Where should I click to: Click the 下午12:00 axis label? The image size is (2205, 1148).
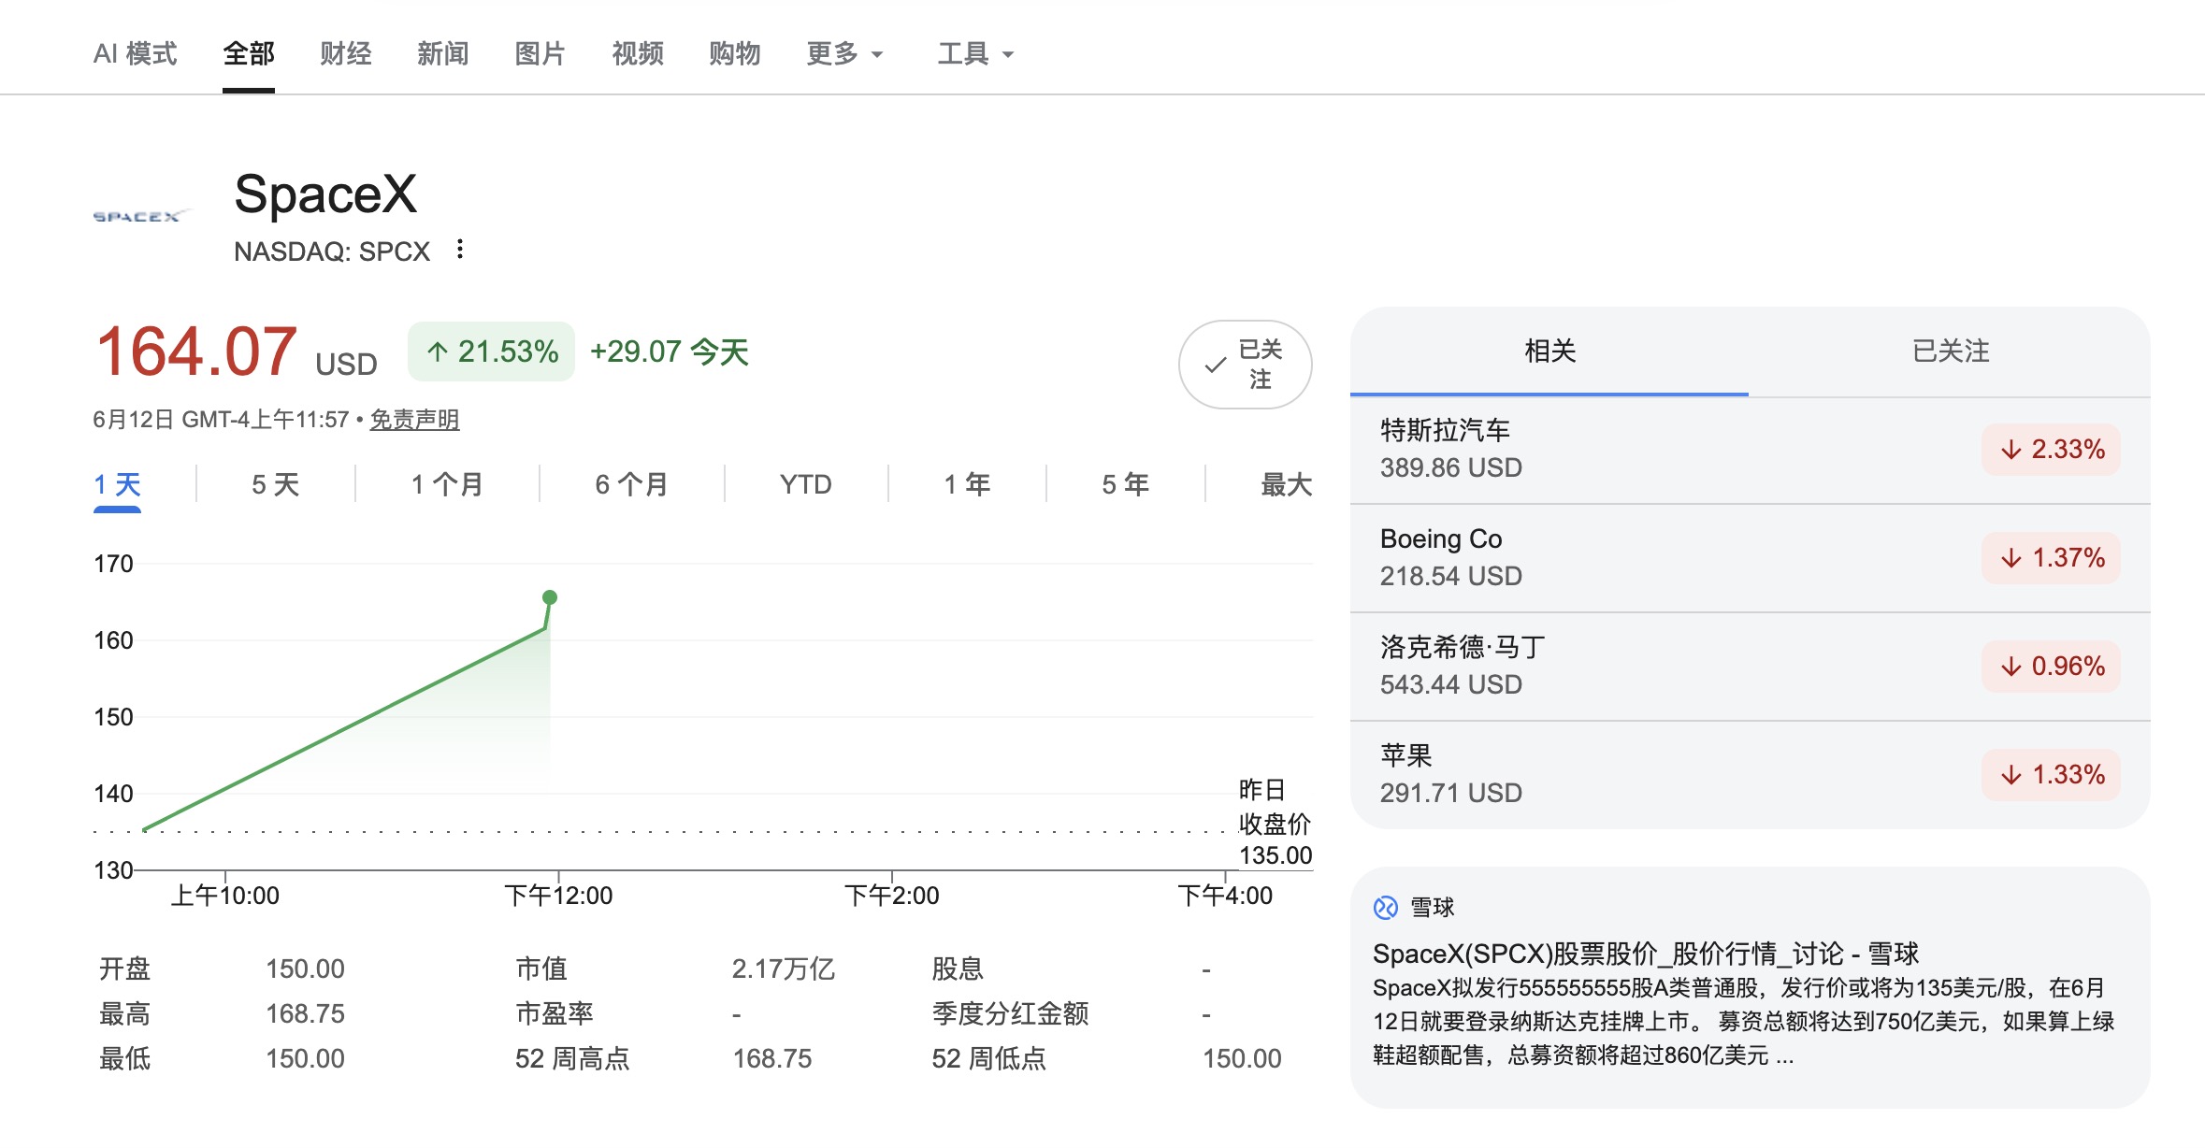(558, 896)
